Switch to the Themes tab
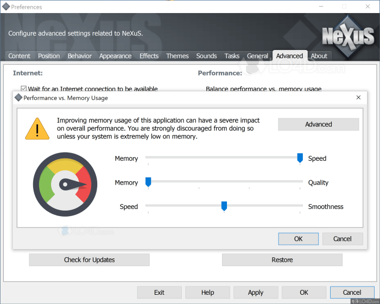 point(177,56)
